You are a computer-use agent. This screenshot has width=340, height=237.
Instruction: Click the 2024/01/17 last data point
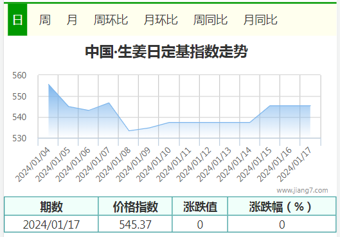tap(310, 106)
